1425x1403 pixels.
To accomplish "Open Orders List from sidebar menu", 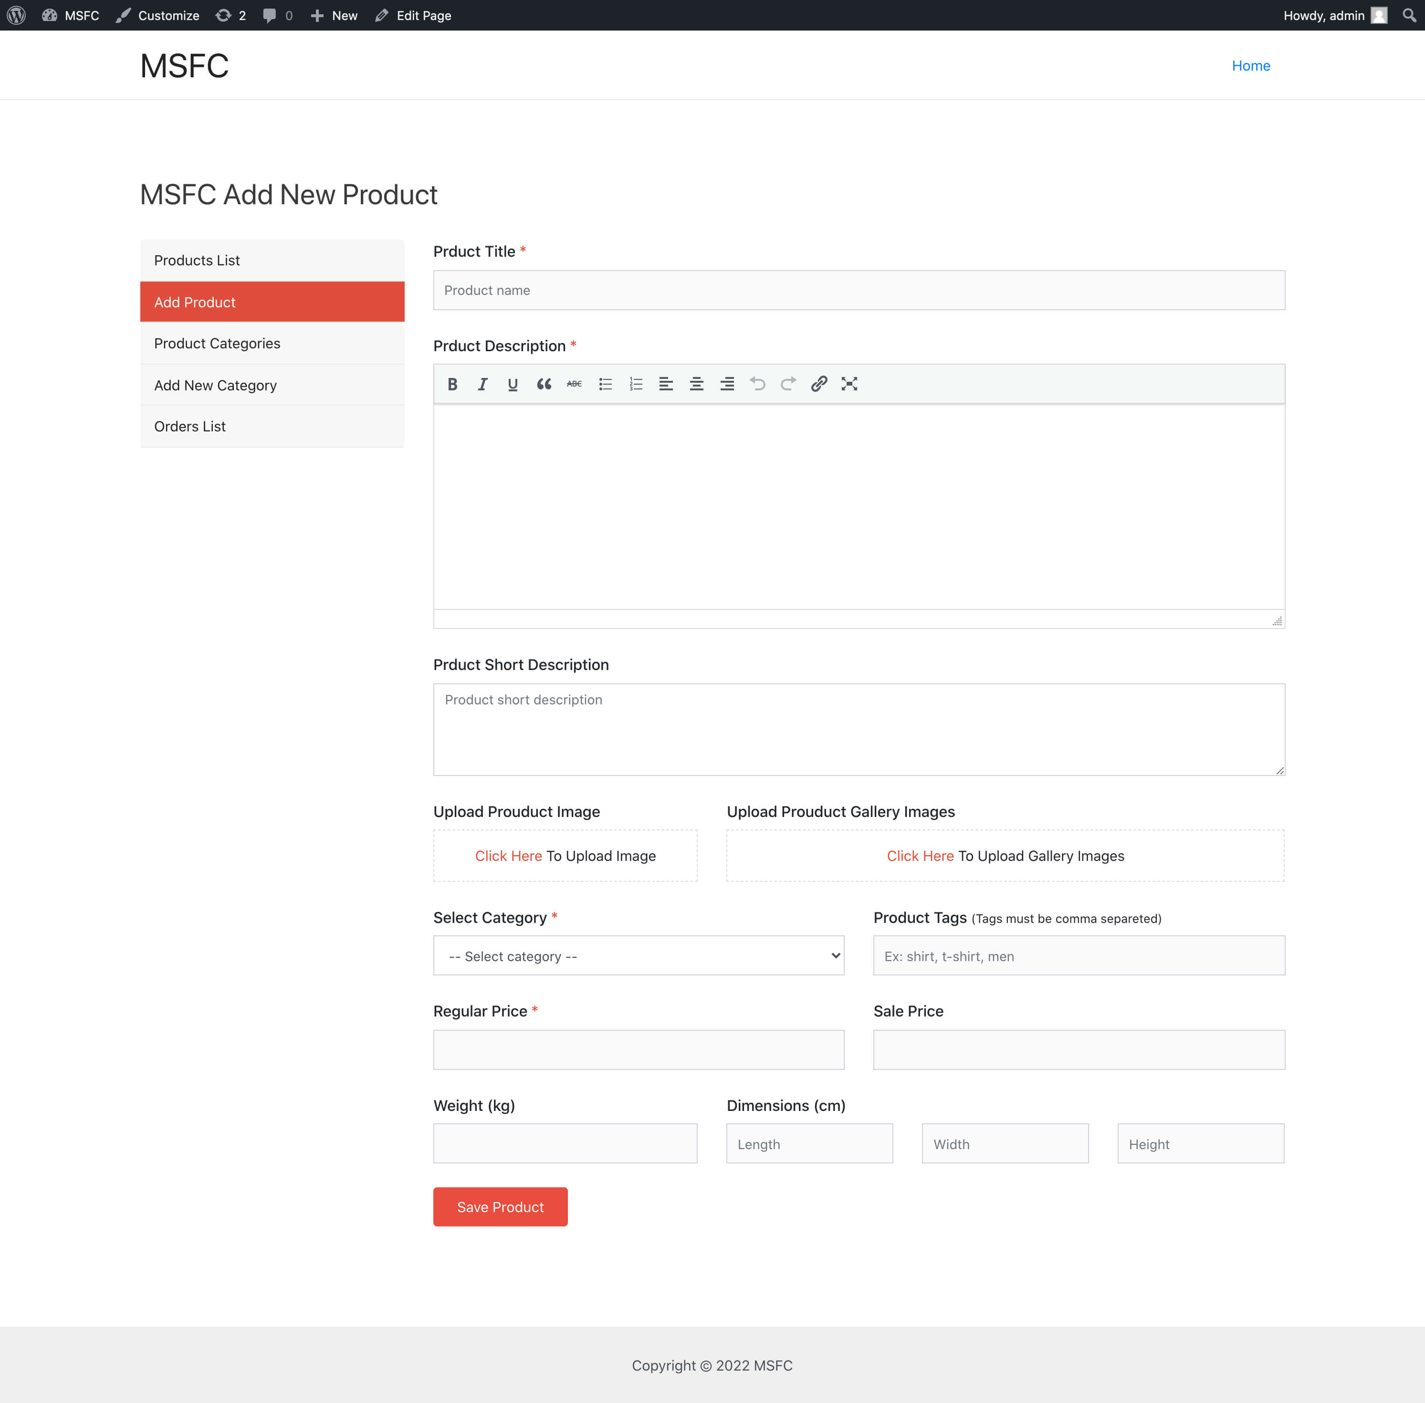I will pyautogui.click(x=189, y=427).
